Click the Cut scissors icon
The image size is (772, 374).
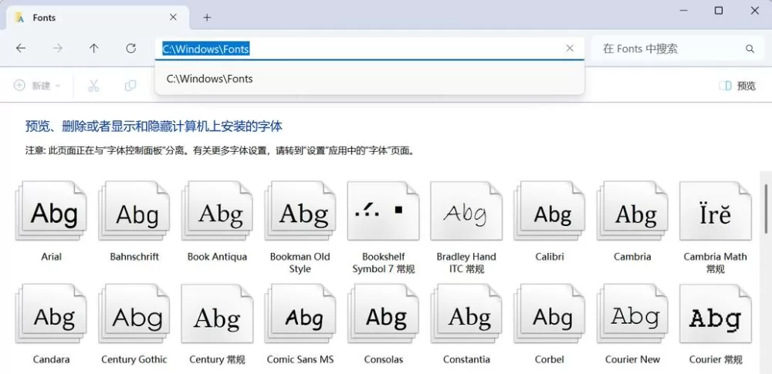point(93,86)
